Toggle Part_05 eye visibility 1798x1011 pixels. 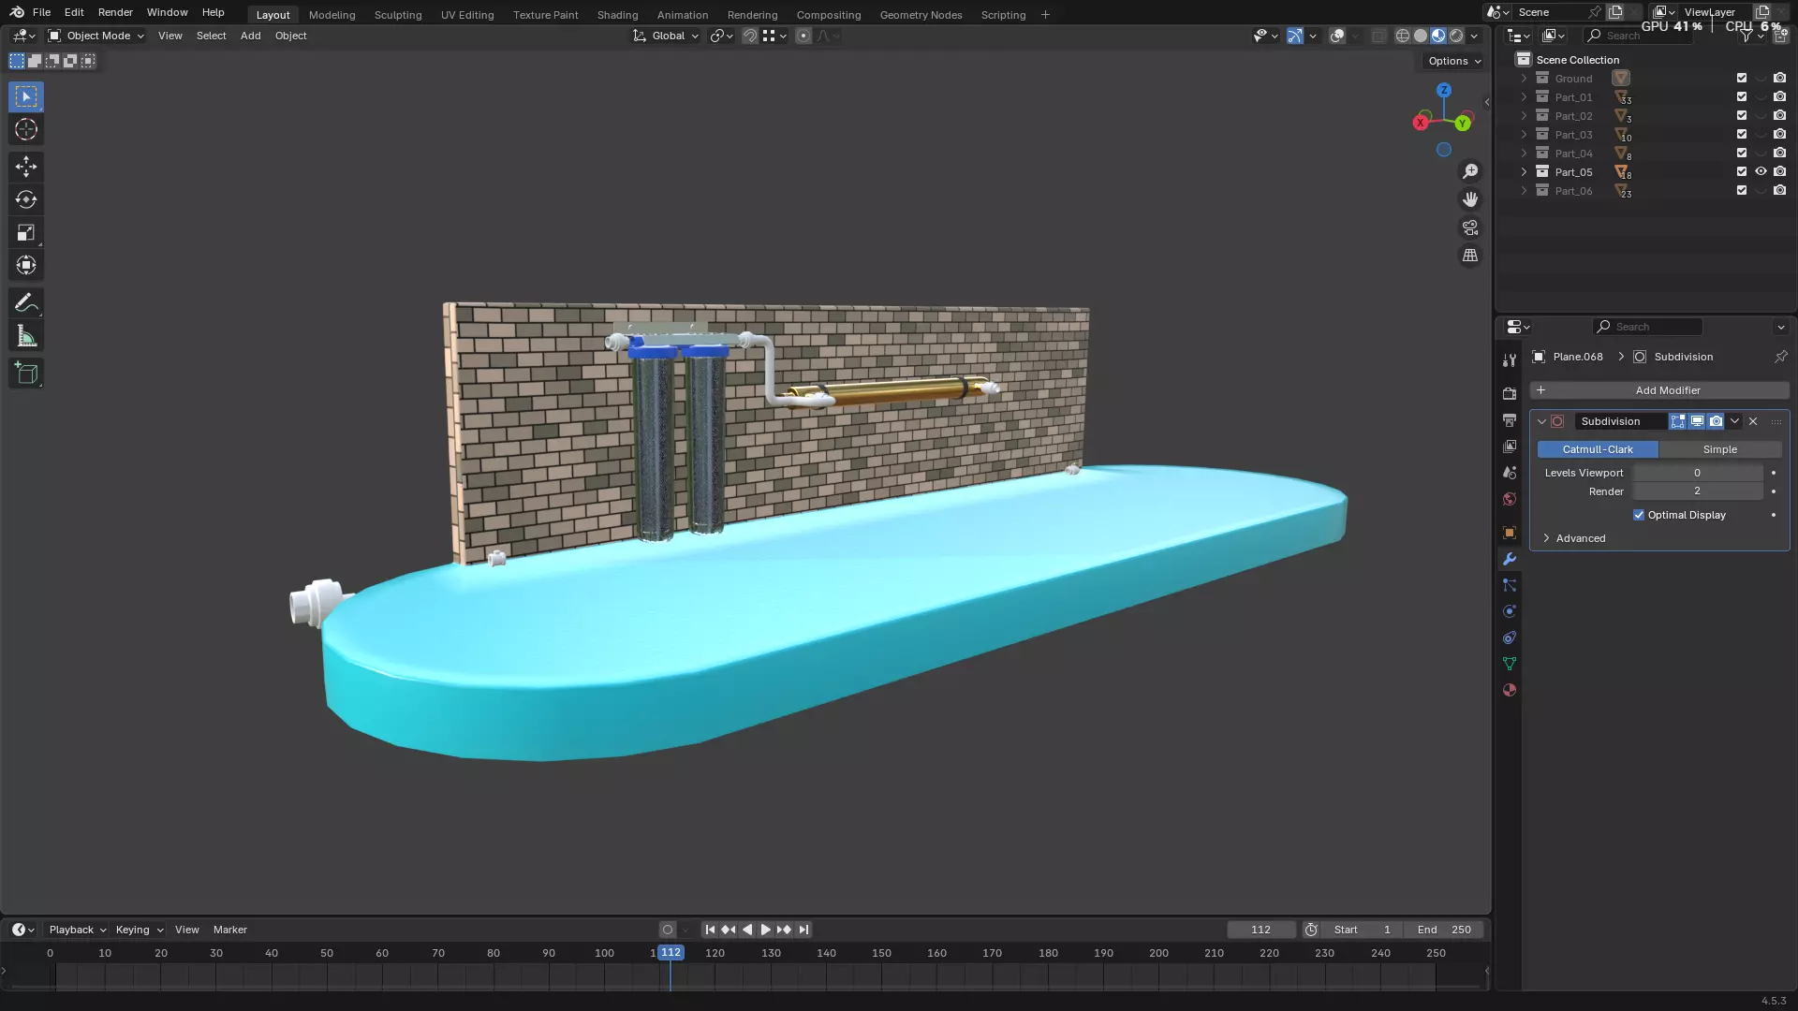pyautogui.click(x=1761, y=172)
